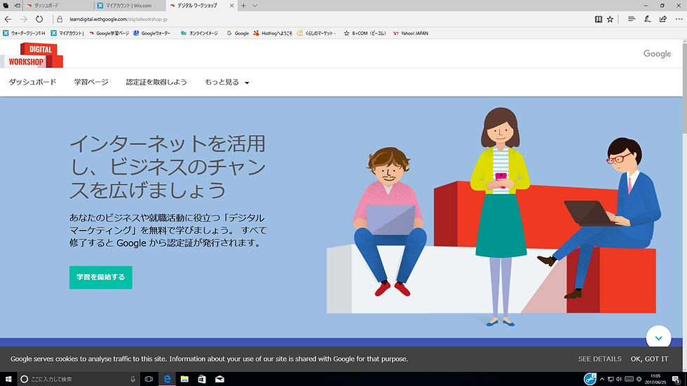Show hidden tray icons chevron
This screenshot has height=386, width=687.
pyautogui.click(x=602, y=379)
